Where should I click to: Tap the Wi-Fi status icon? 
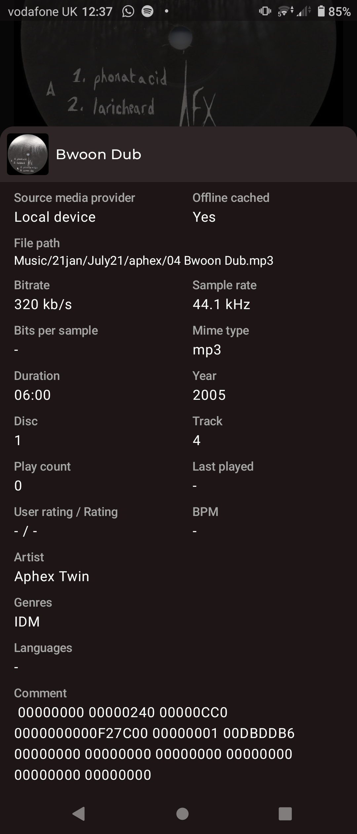click(285, 12)
